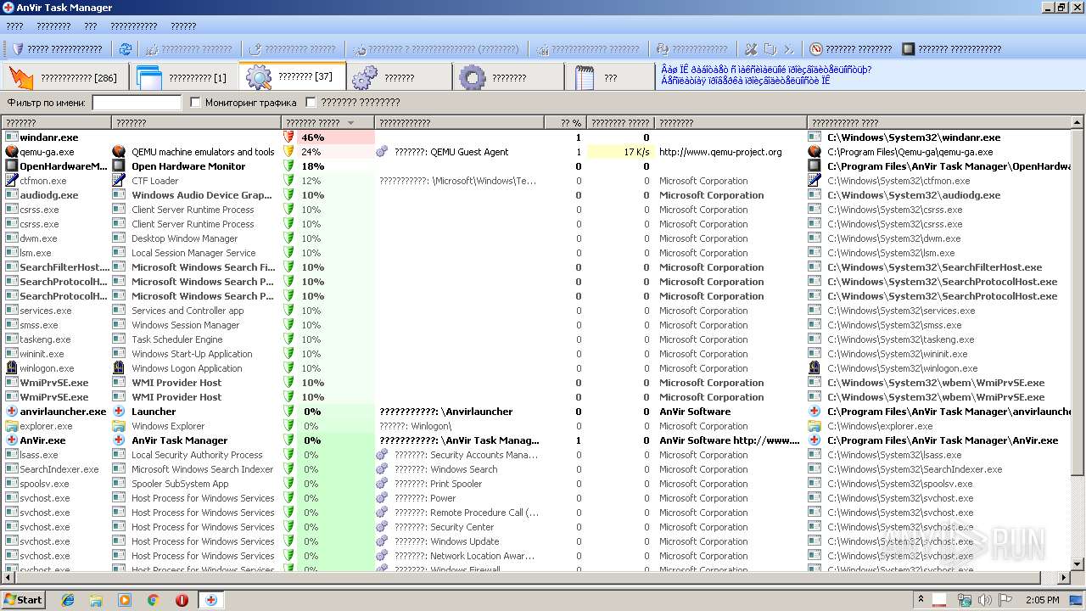Click the QEMU Guest Agent service gear icon
1086x611 pixels.
pyautogui.click(x=383, y=152)
